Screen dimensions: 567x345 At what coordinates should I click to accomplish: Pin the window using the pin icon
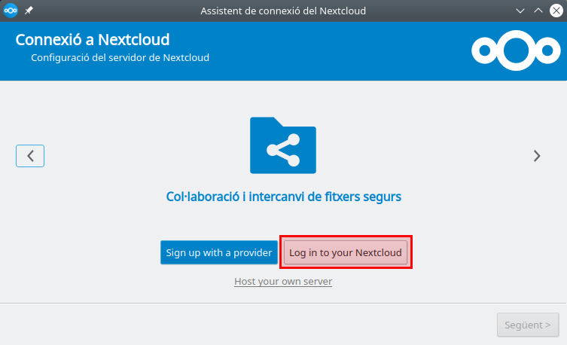pyautogui.click(x=29, y=11)
